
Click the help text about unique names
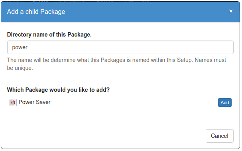click(116, 64)
